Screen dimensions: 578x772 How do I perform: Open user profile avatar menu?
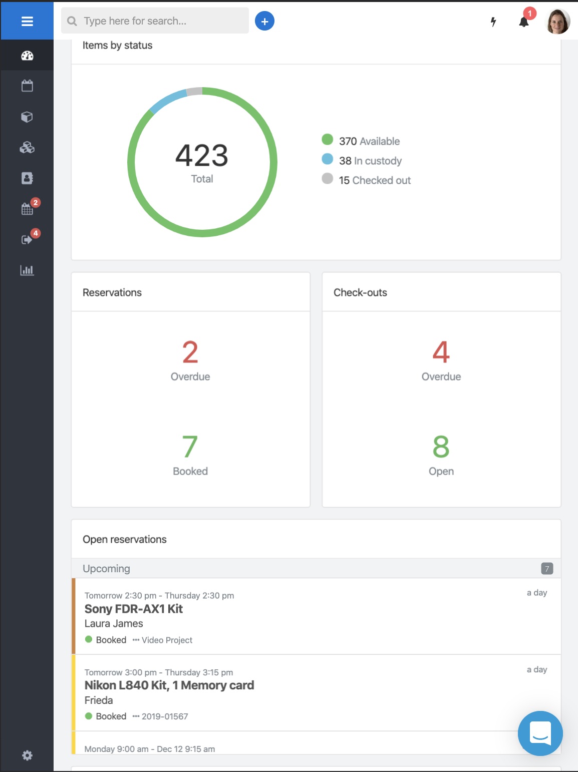pos(557,22)
